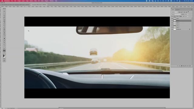Click the zoom percentage field in status bar

click(x=2, y=108)
